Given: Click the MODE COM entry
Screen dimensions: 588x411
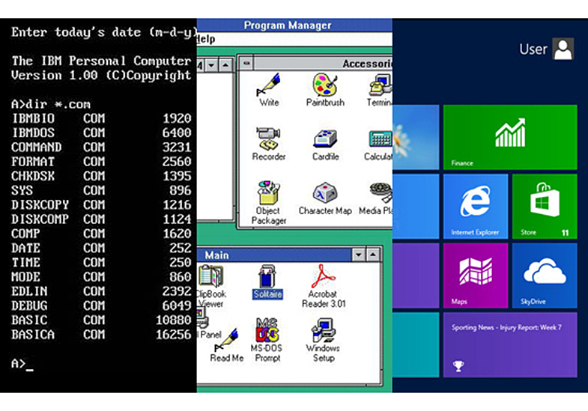Looking at the screenshot, I should click(101, 277).
